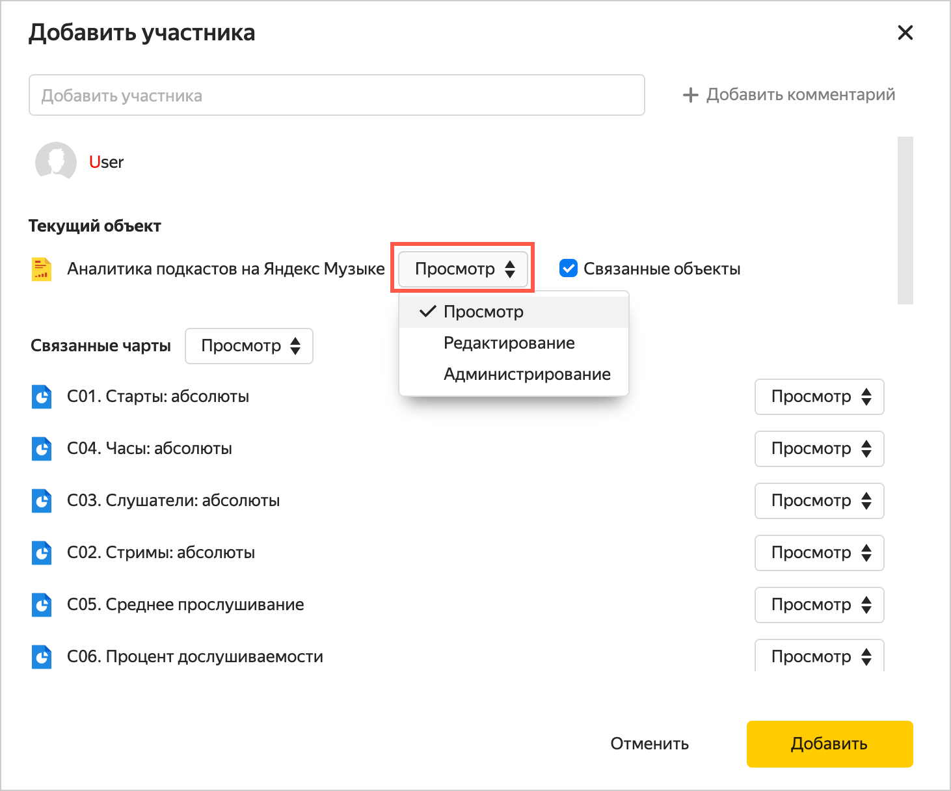Click the chart icon for C02. Стримы: абсолюты
The height and width of the screenshot is (791, 951).
pyautogui.click(x=42, y=552)
